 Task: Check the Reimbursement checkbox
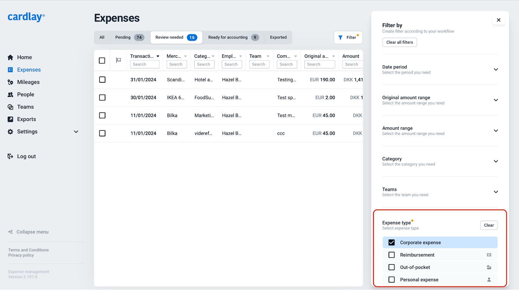(392, 255)
